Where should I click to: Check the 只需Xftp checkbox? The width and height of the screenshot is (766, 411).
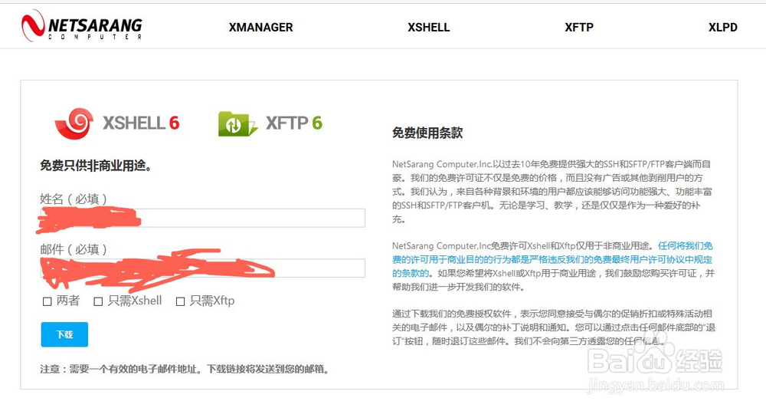[180, 301]
